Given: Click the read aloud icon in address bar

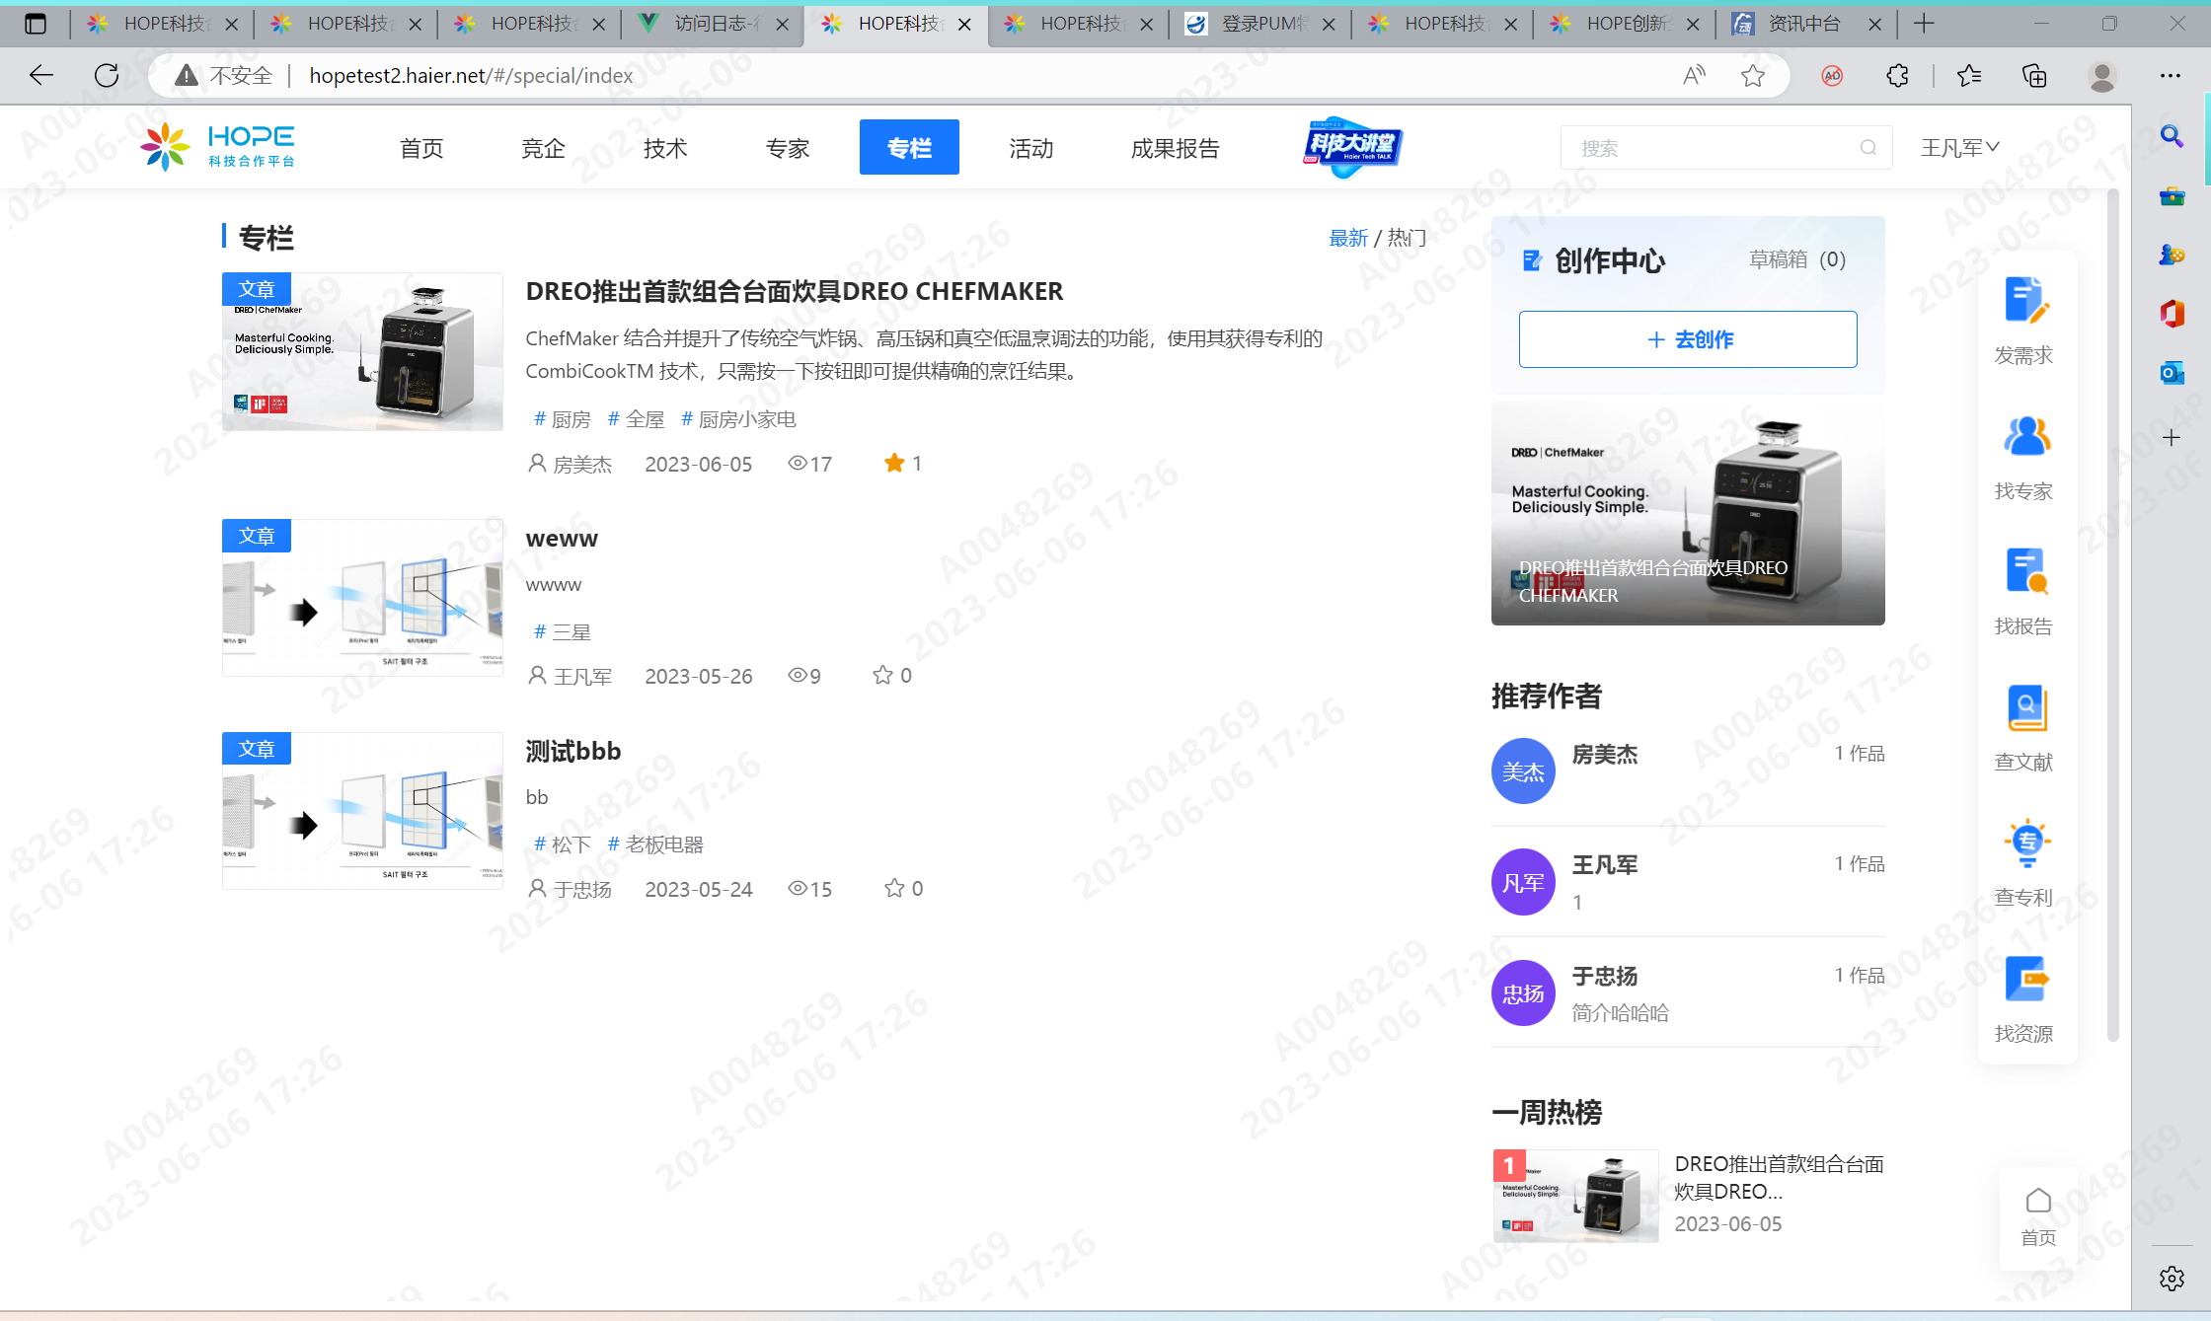Looking at the screenshot, I should (1694, 75).
